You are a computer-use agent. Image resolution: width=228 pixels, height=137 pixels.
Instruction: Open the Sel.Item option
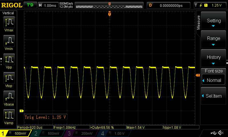[213, 96]
